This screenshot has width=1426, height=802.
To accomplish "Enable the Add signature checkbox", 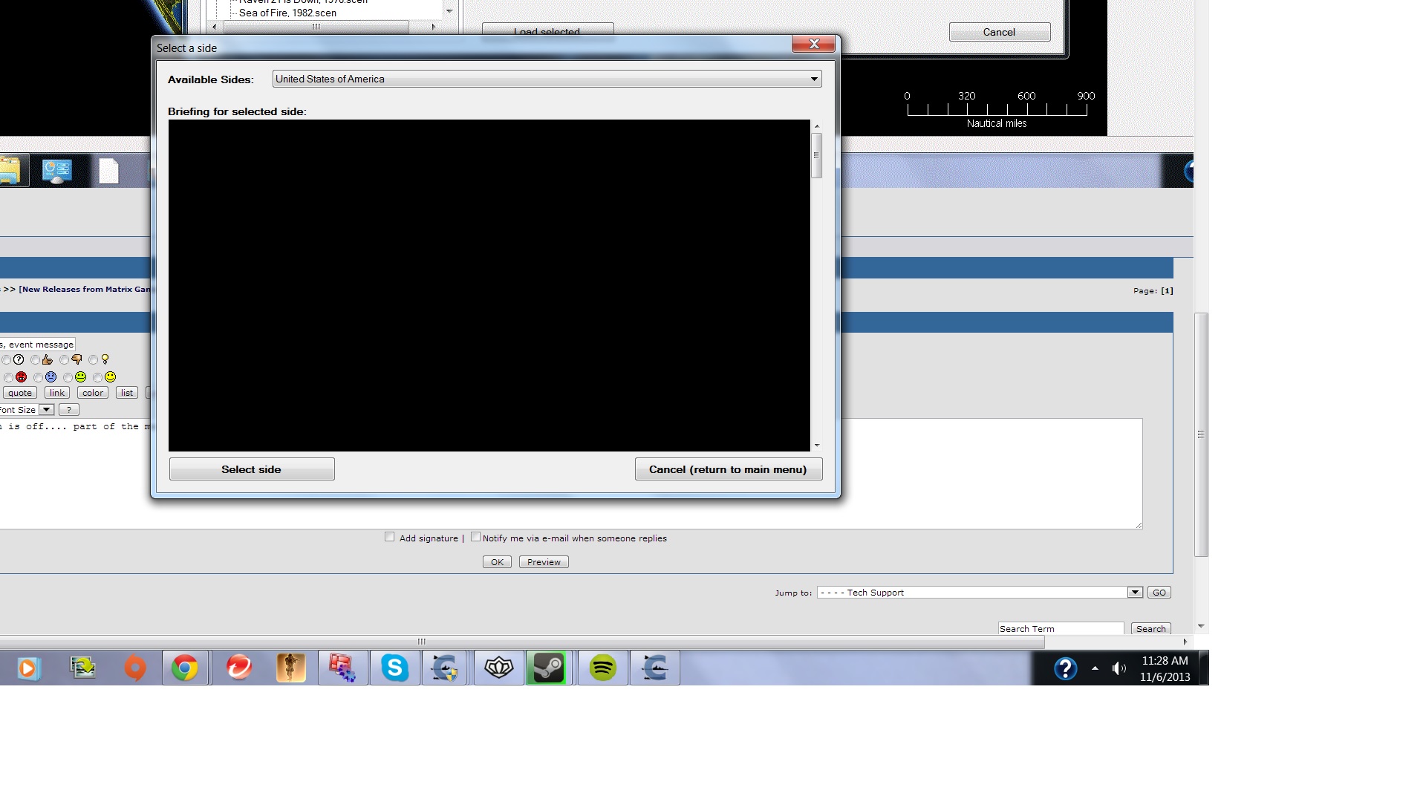I will point(389,537).
